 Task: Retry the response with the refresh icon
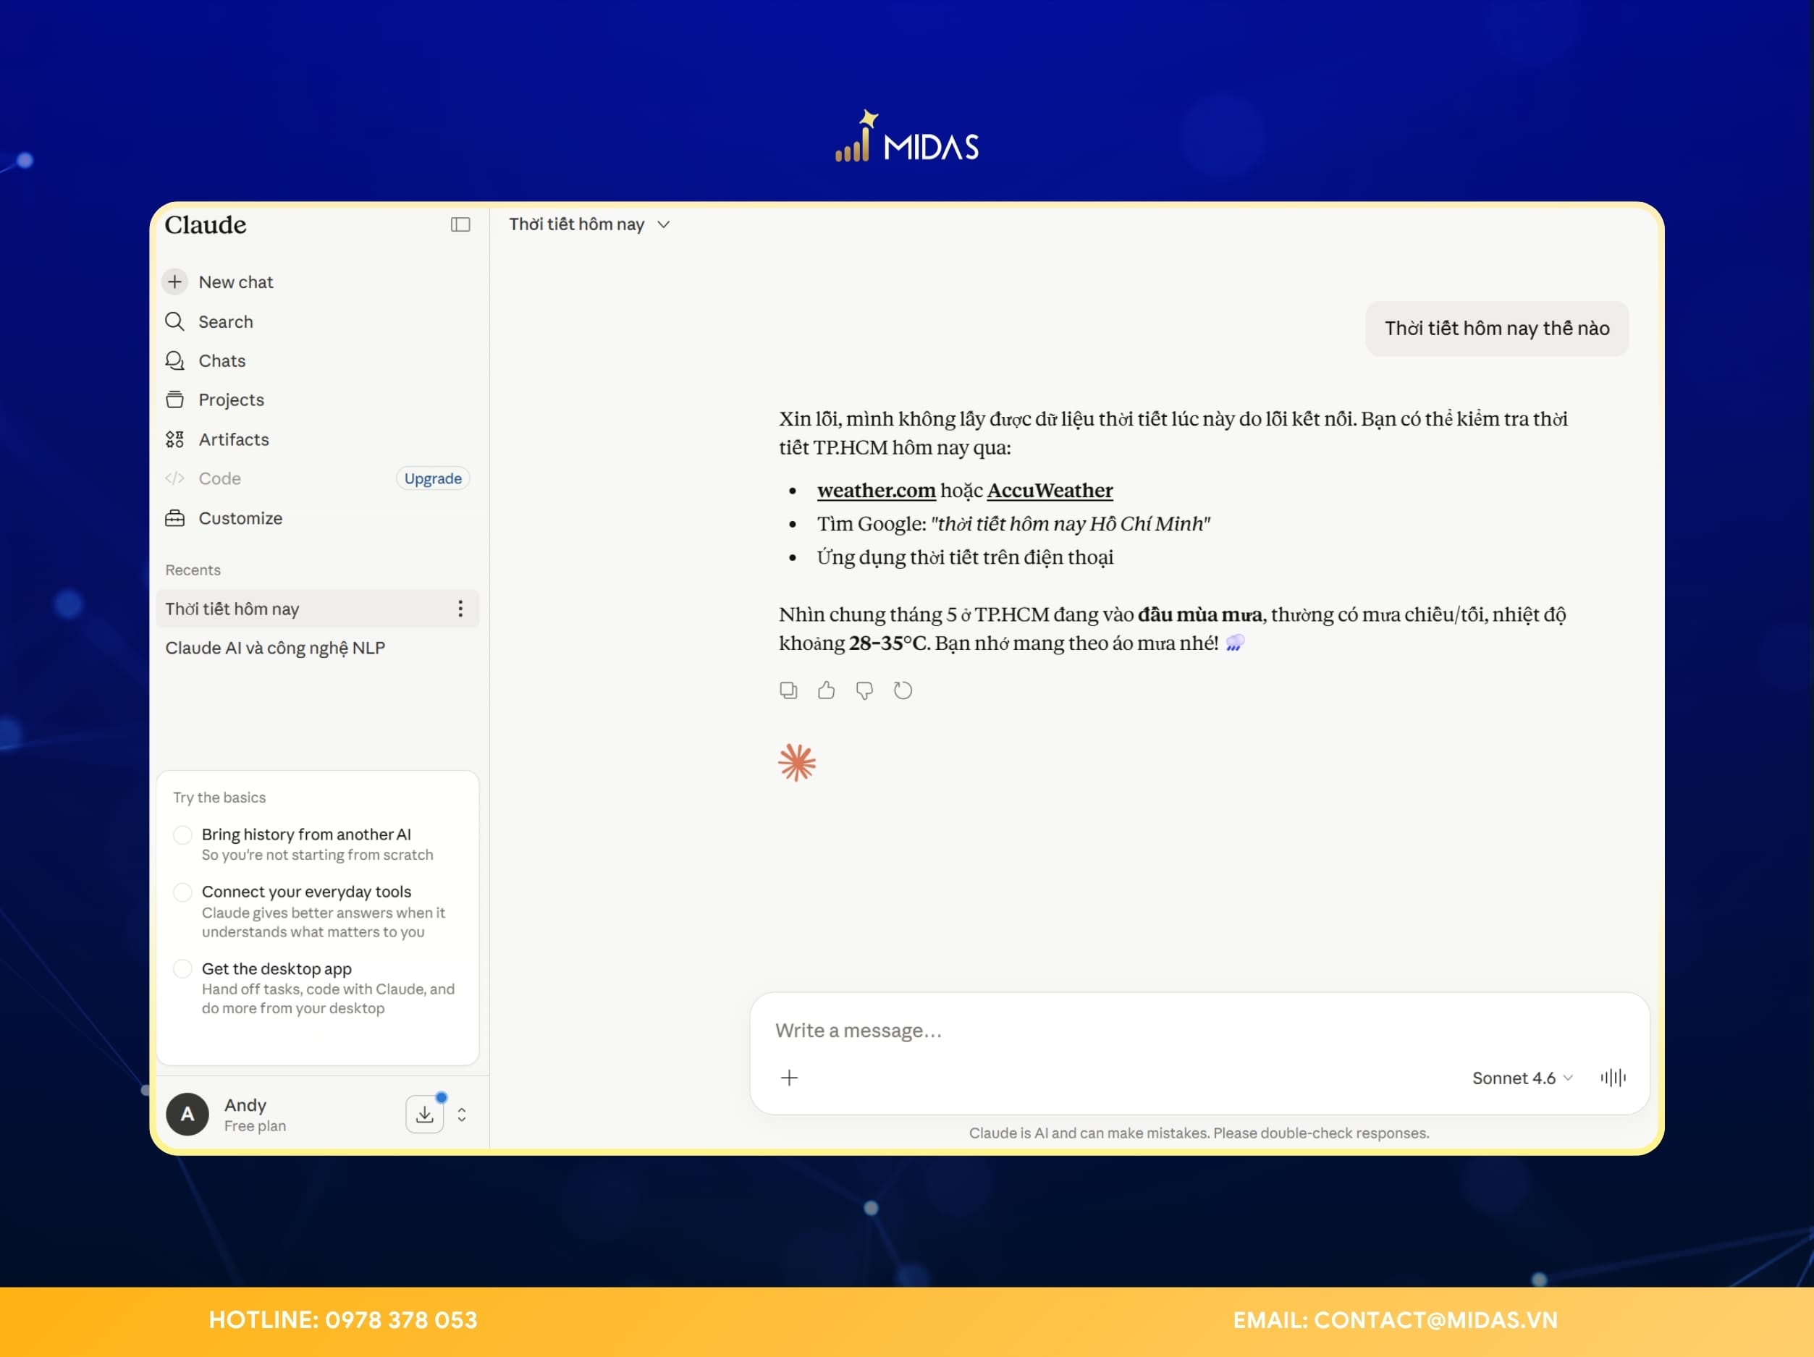tap(903, 690)
